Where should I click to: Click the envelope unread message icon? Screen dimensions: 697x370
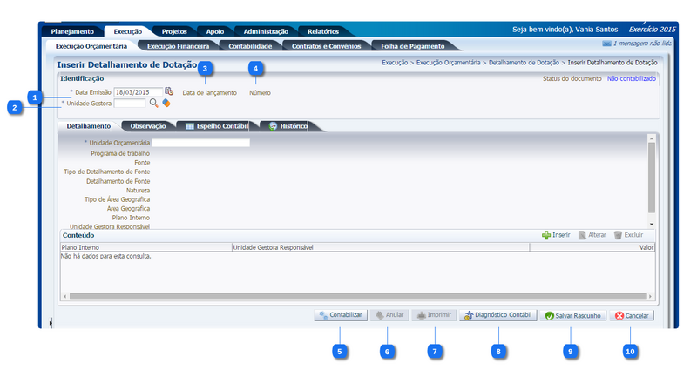click(x=606, y=43)
